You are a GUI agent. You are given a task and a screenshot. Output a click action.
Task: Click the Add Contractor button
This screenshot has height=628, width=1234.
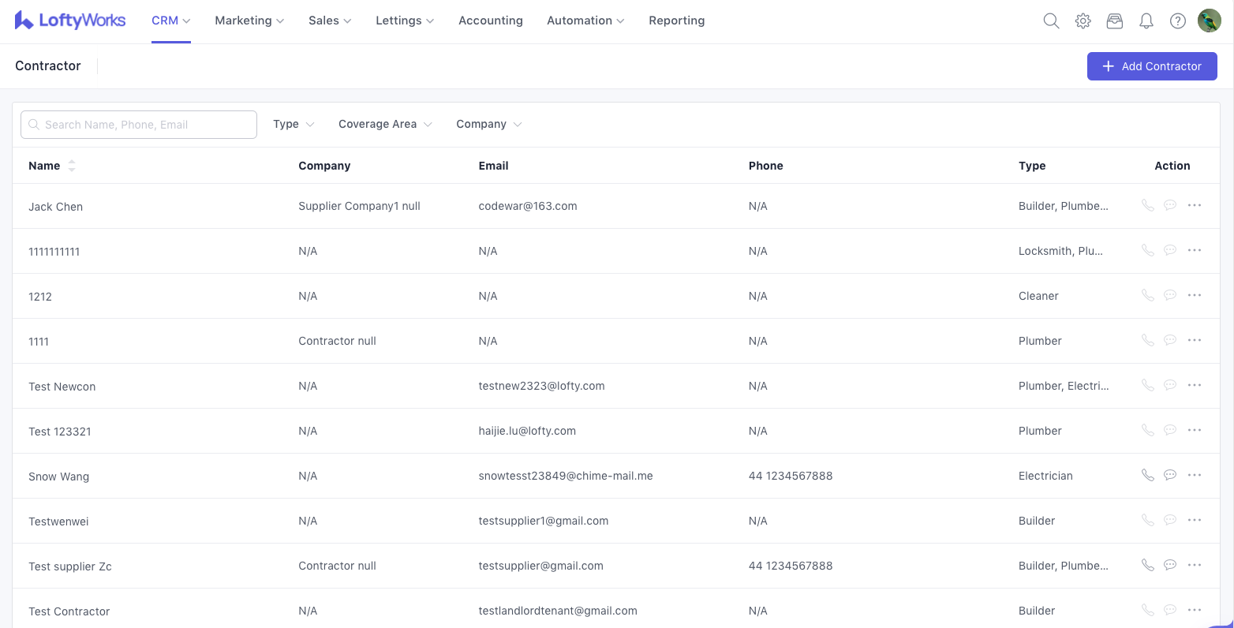(x=1151, y=66)
